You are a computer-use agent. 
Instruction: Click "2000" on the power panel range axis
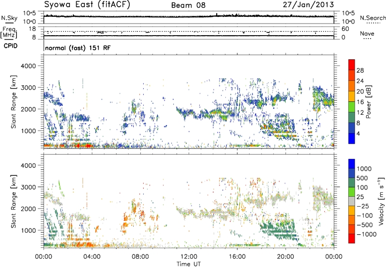tap(28, 109)
